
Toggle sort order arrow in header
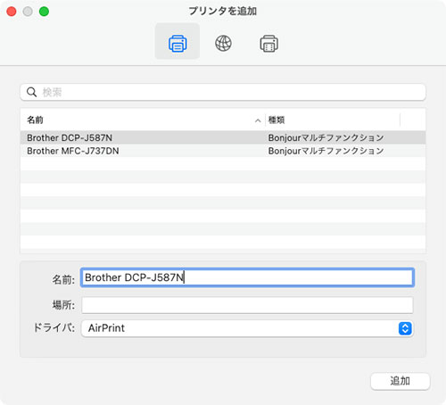point(258,120)
